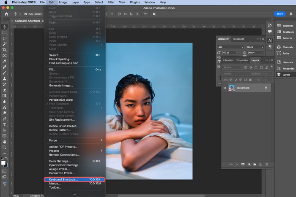Click the lock icon on Background layer
This screenshot has height=197, width=296.
point(266,88)
